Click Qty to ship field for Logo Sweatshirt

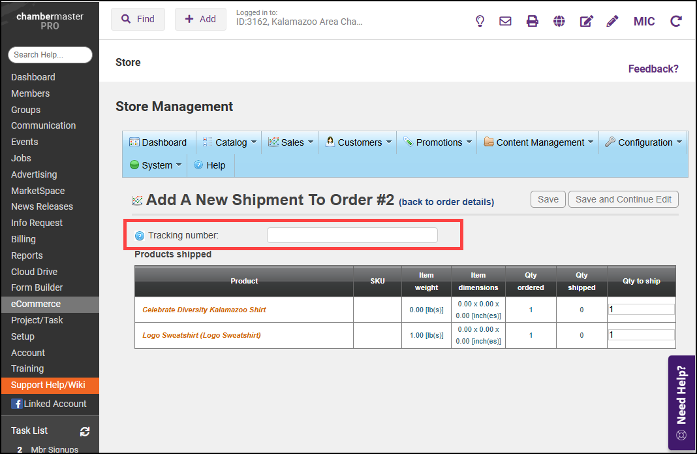(641, 334)
